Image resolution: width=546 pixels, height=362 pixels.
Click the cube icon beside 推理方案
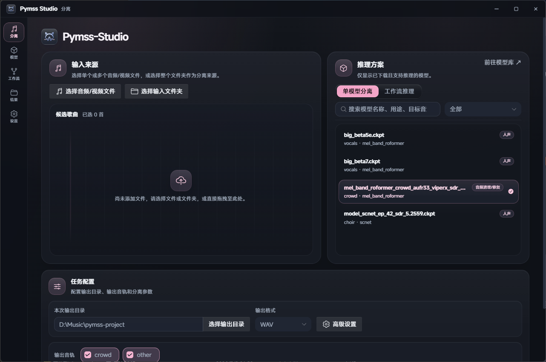coord(344,68)
